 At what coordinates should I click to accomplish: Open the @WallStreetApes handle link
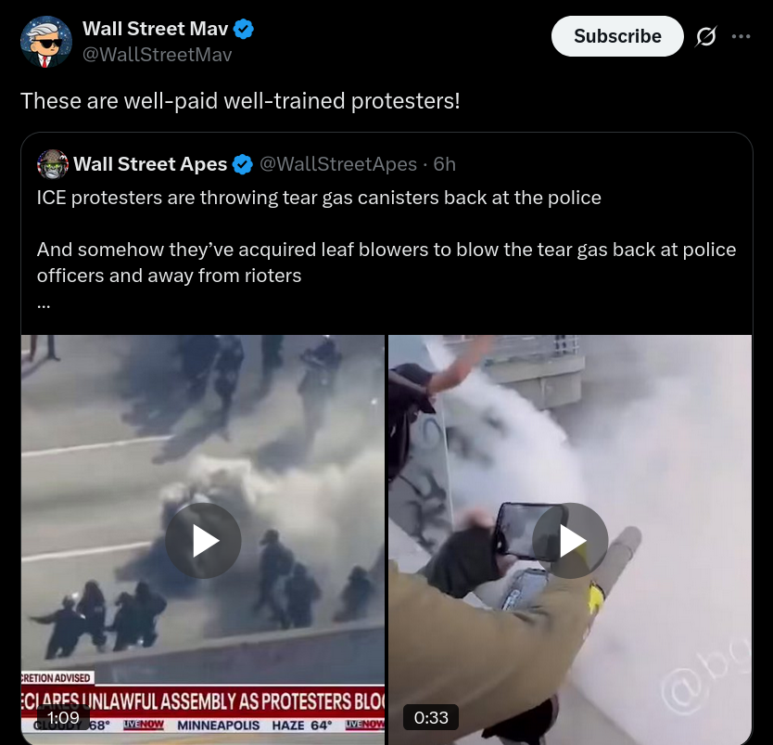tap(338, 164)
